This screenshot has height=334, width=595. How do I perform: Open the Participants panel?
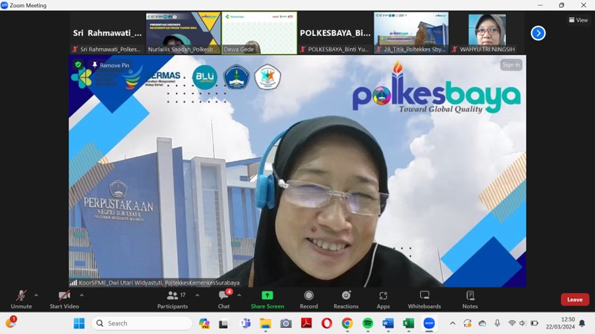click(x=173, y=300)
